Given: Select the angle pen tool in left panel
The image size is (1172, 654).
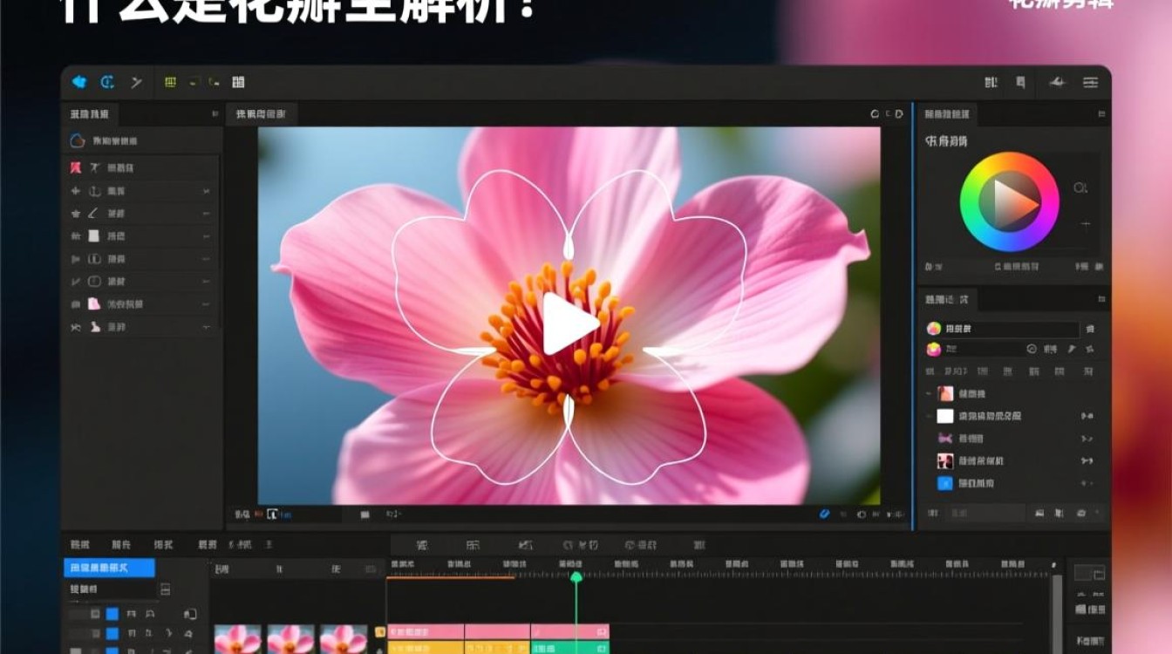Looking at the screenshot, I should pos(93,213).
